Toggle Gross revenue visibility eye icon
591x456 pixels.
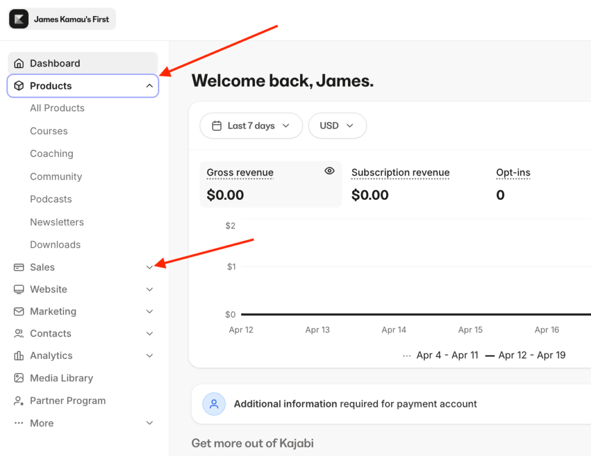(330, 171)
